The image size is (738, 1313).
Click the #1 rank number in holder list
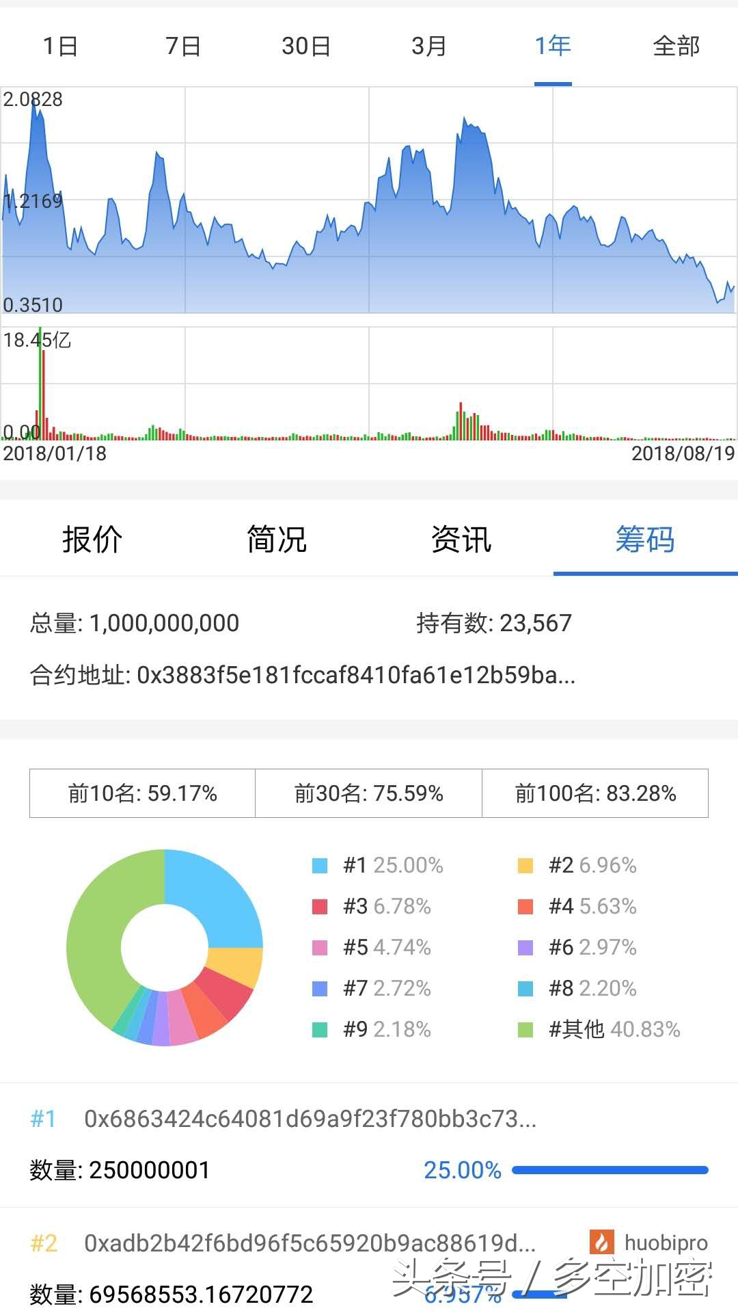pyautogui.click(x=44, y=1119)
